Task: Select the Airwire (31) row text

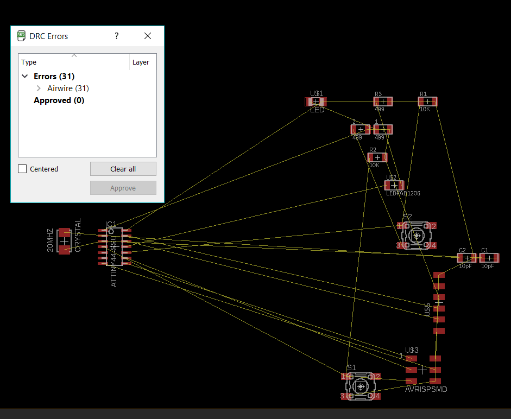Action: tap(68, 88)
